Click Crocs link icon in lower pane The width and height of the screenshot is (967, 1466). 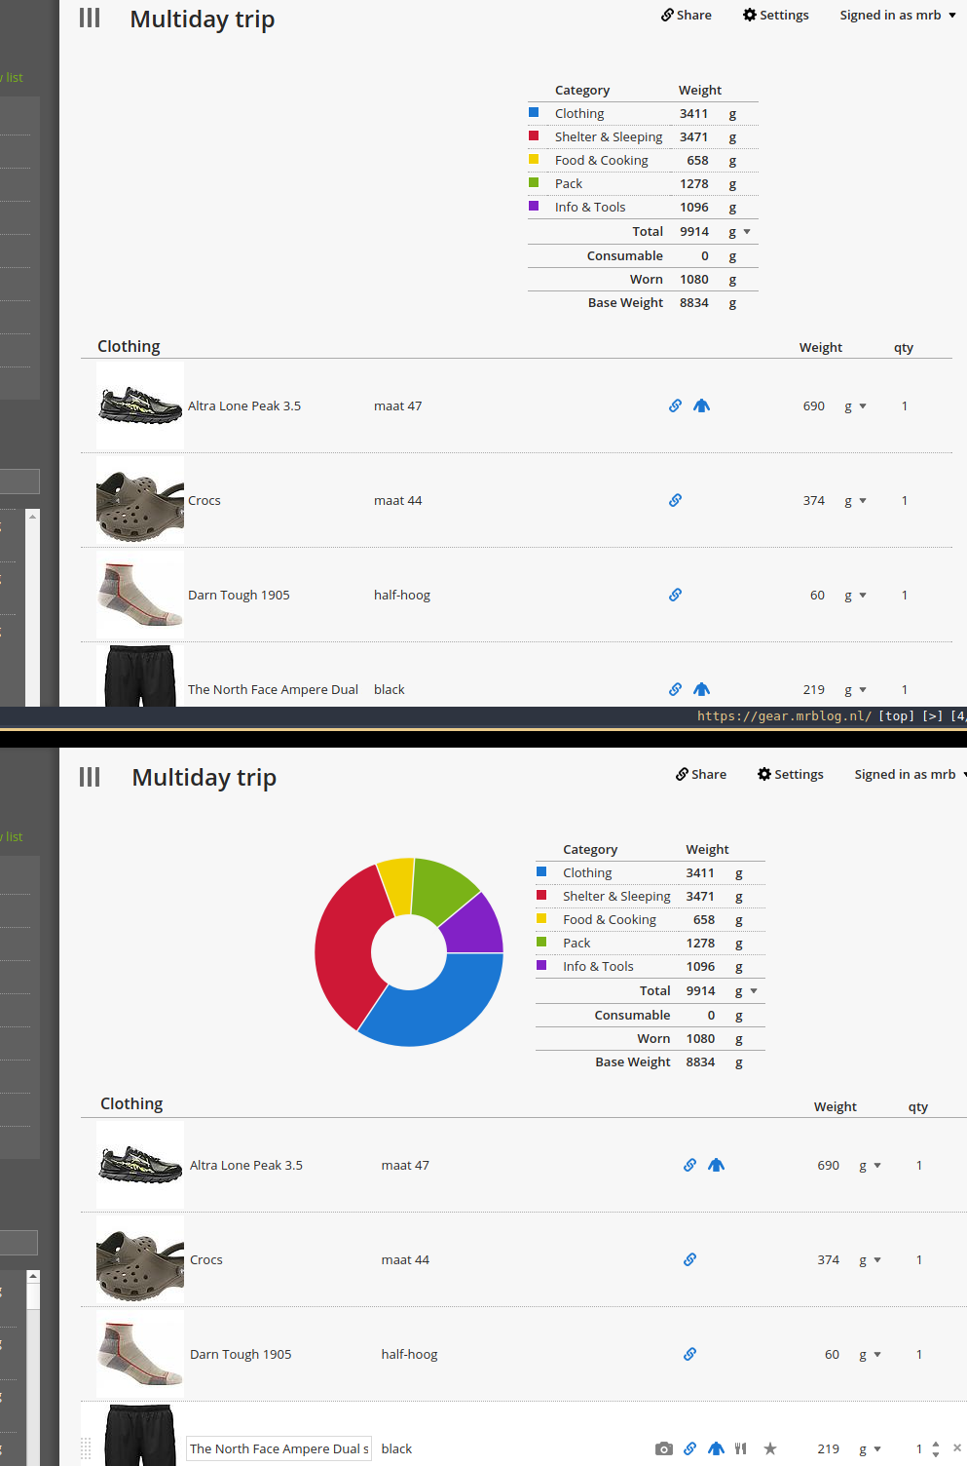click(689, 1259)
